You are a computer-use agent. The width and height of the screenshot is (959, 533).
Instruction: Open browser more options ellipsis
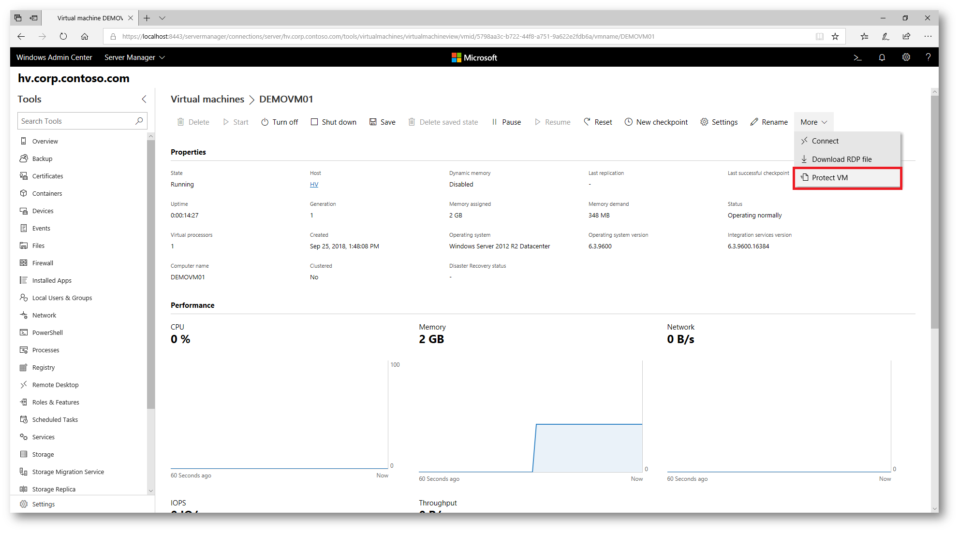coord(928,36)
